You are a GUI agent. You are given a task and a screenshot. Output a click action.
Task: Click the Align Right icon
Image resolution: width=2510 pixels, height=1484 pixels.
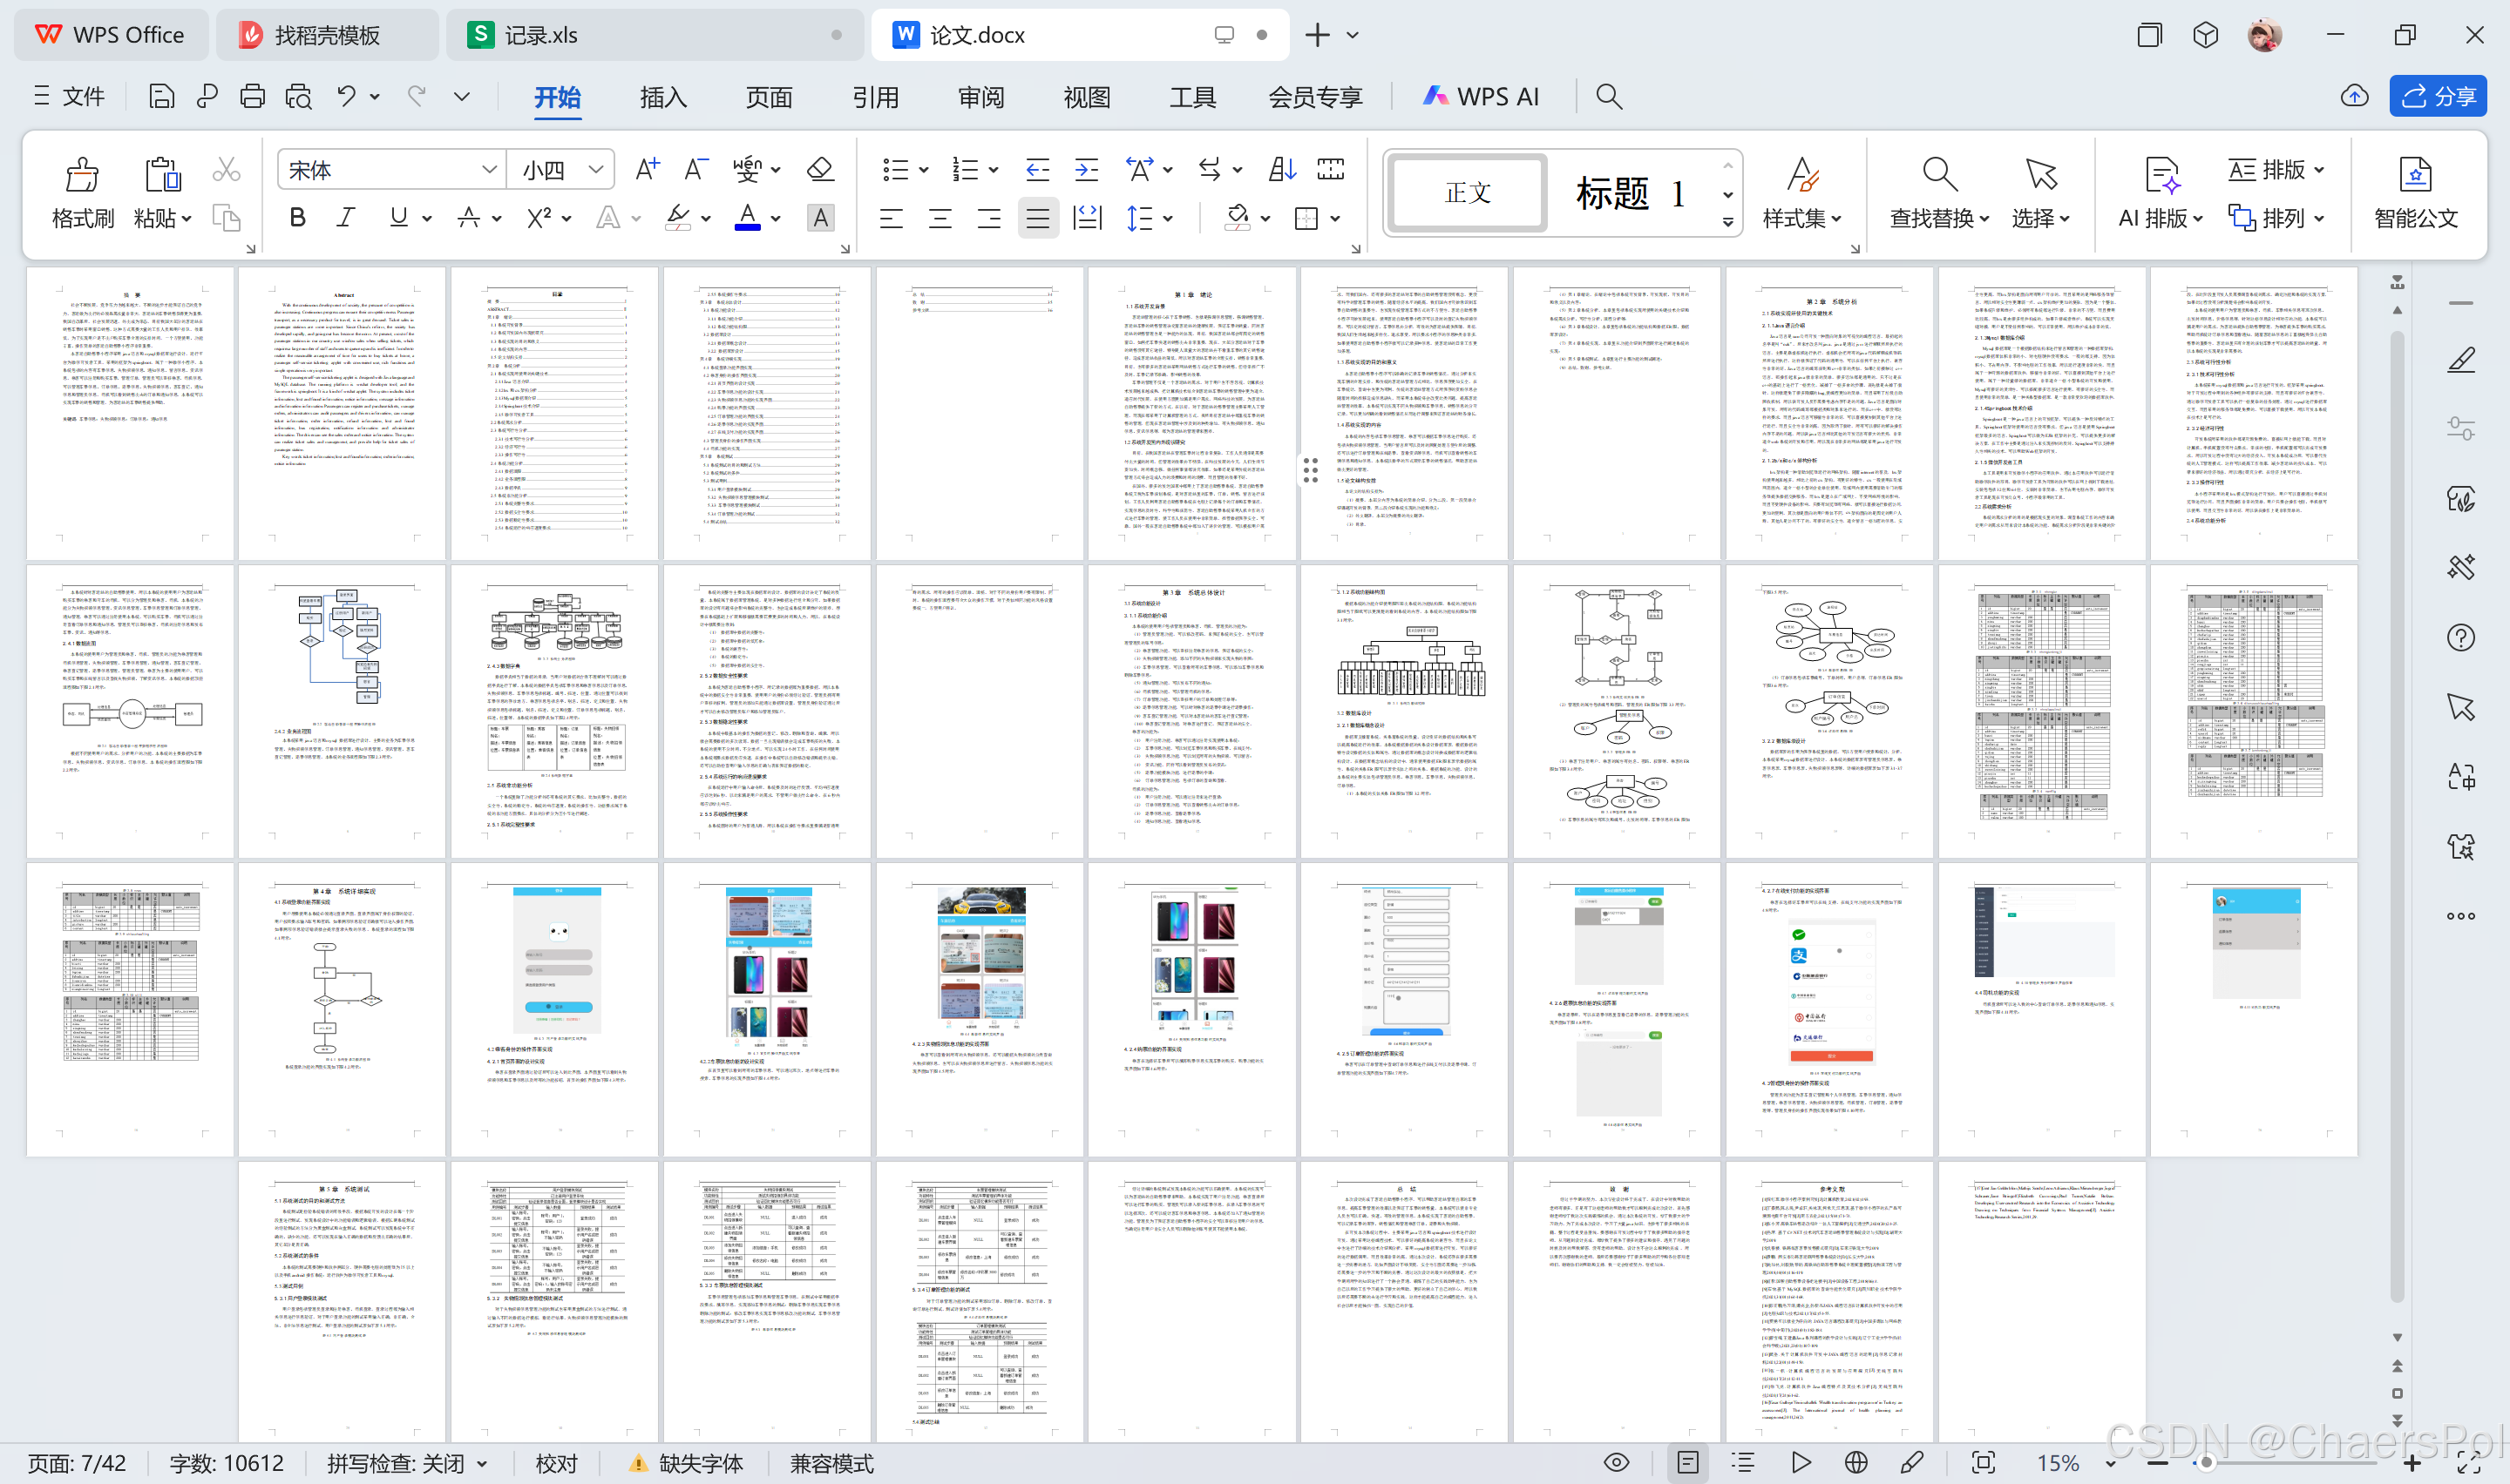(988, 218)
